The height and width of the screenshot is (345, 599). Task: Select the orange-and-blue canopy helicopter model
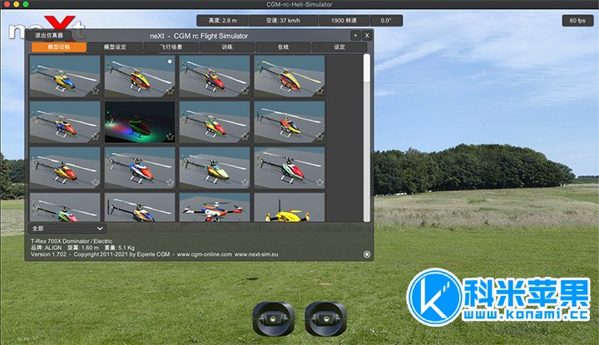[65, 76]
